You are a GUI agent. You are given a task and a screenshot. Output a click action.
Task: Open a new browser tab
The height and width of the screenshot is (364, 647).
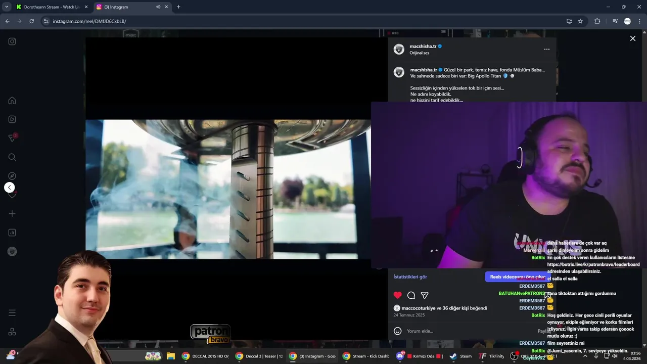178,7
